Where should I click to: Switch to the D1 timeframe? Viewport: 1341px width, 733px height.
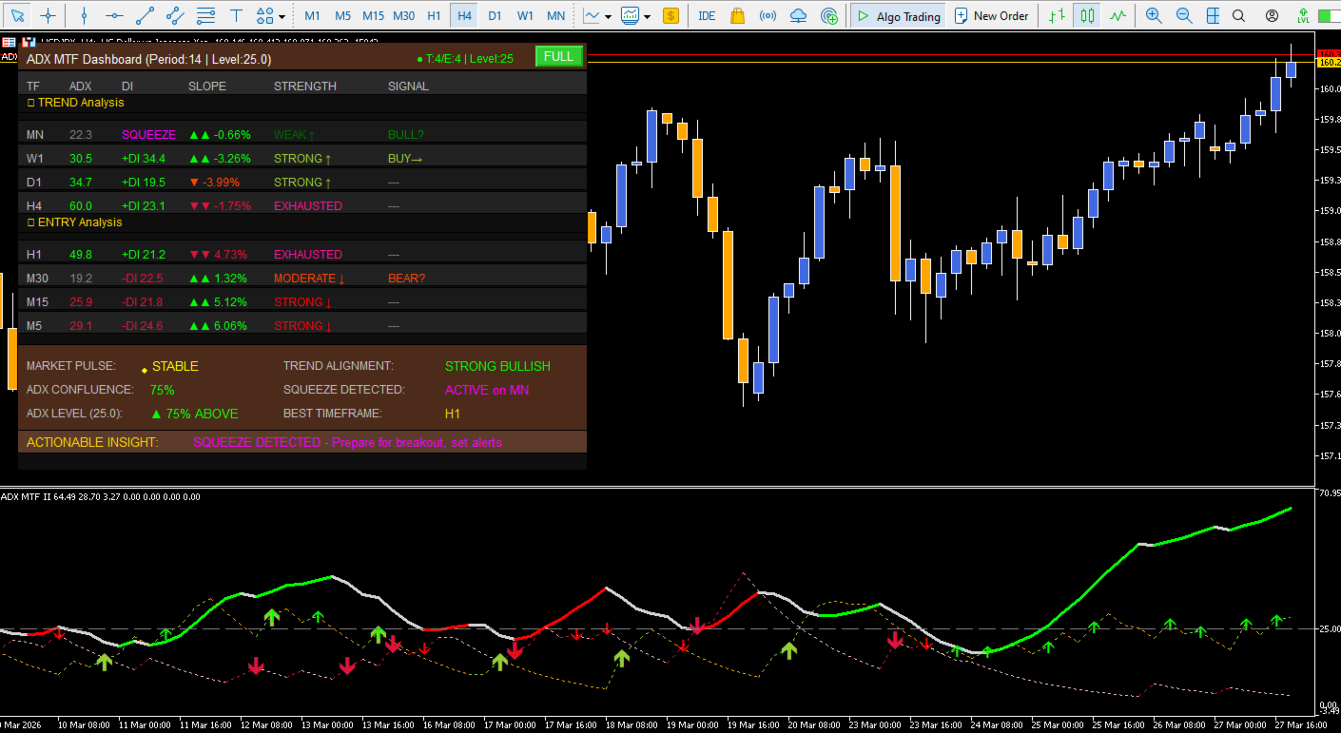(495, 16)
